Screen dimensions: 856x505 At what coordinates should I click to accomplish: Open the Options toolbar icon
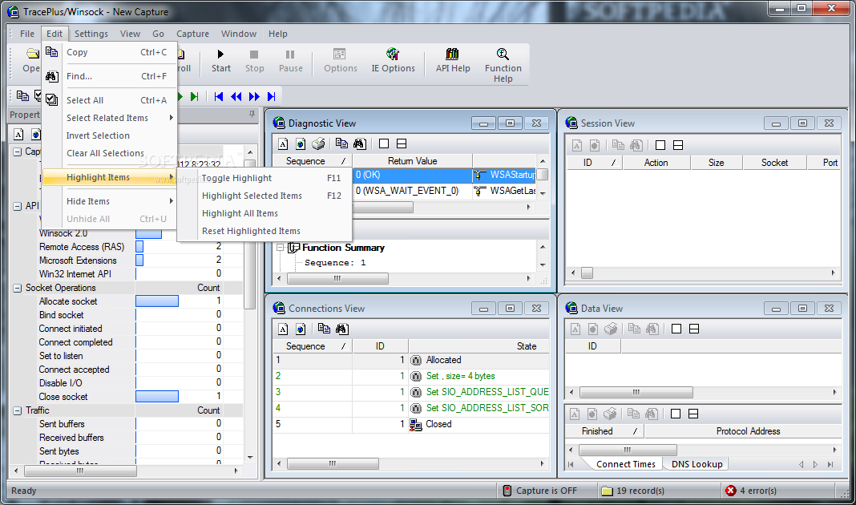pyautogui.click(x=340, y=54)
